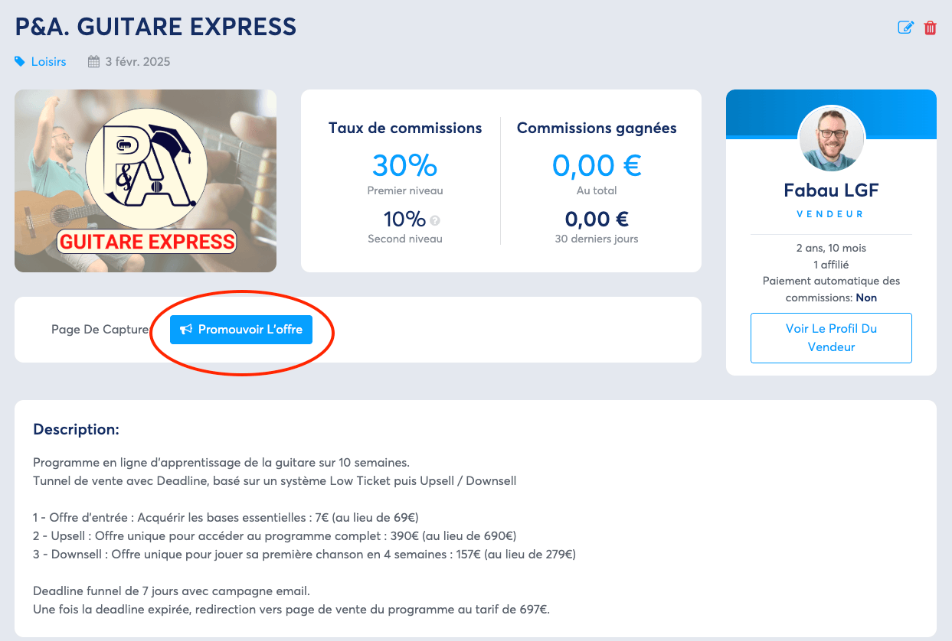Viewport: 952px width, 641px height.
Task: Click the blue edit offer pencil icon
Action: coord(906,28)
